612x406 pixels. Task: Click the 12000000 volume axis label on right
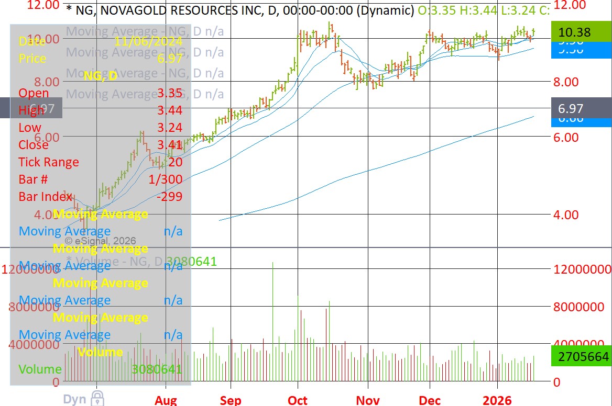pyautogui.click(x=583, y=269)
